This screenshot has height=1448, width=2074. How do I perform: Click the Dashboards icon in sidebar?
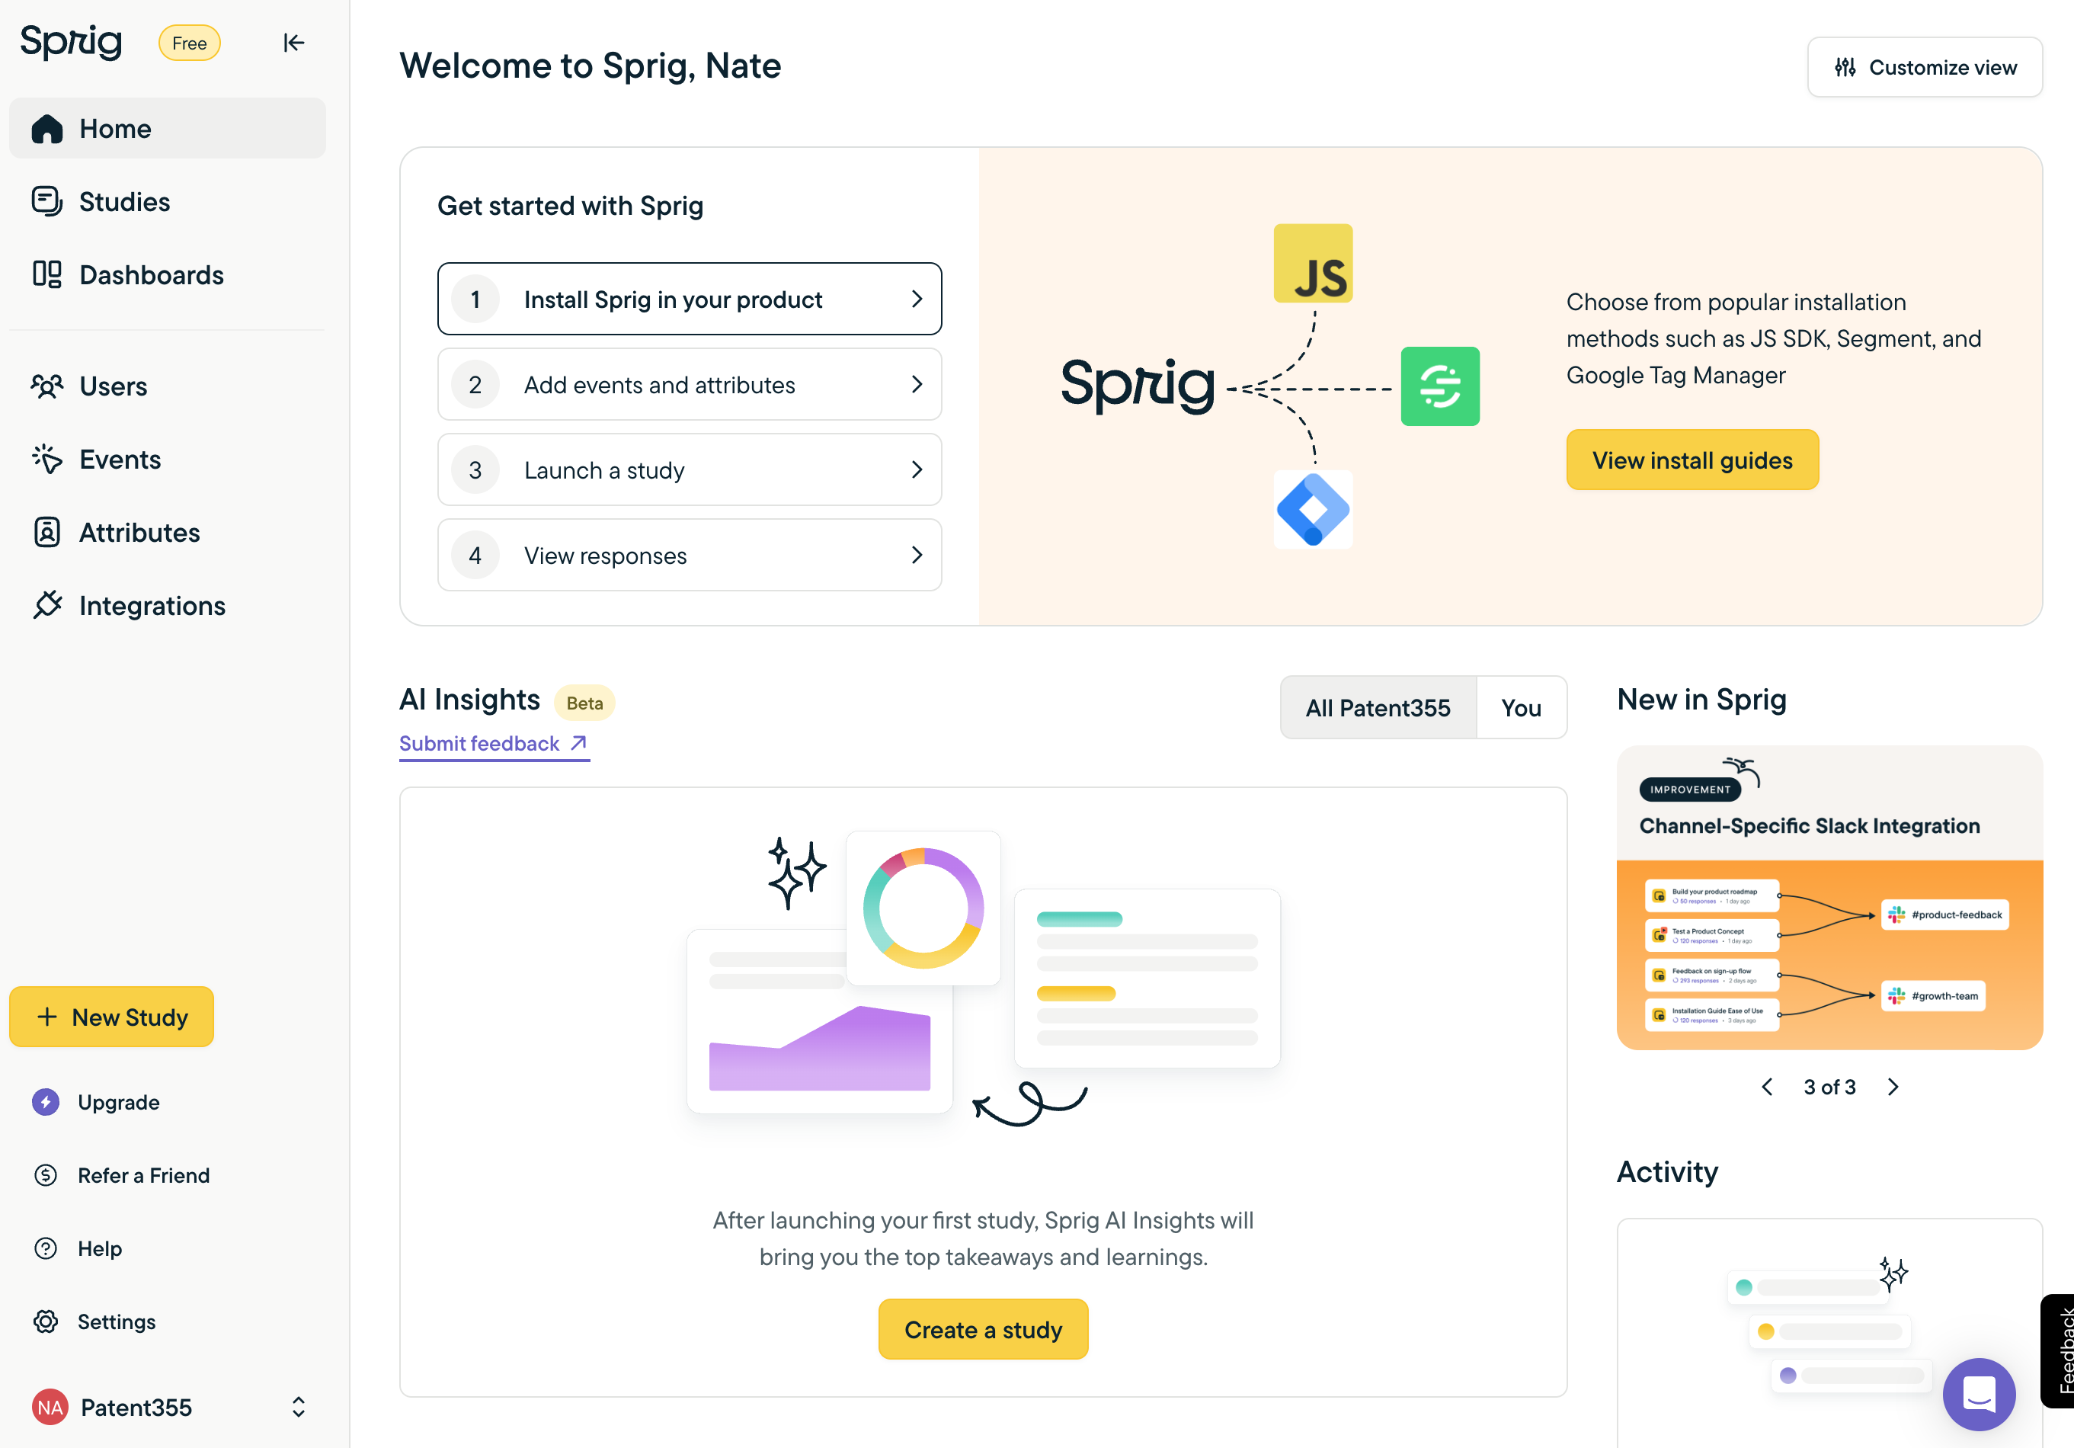pyautogui.click(x=49, y=274)
